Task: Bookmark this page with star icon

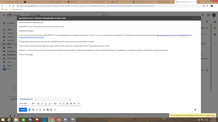Action: (x=207, y=6)
